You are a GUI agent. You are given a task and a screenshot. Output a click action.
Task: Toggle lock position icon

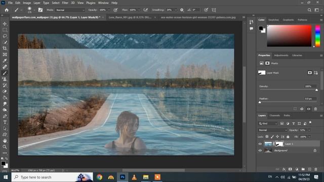277,136
